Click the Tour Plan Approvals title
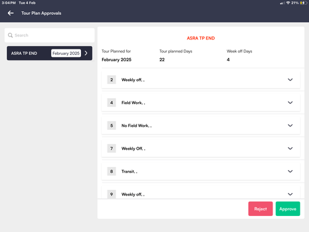 click(41, 13)
